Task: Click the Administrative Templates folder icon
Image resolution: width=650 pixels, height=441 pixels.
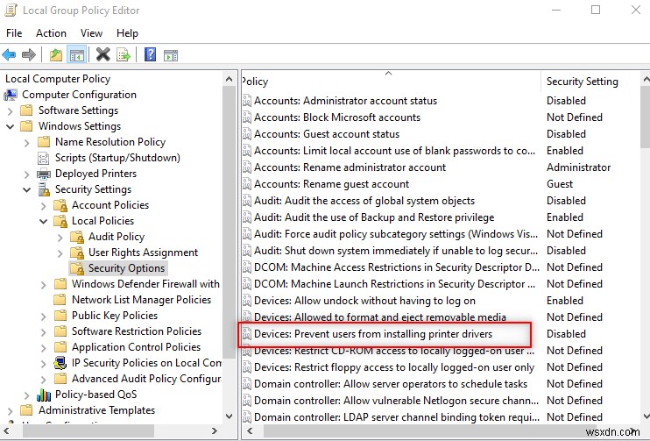Action: (x=26, y=410)
